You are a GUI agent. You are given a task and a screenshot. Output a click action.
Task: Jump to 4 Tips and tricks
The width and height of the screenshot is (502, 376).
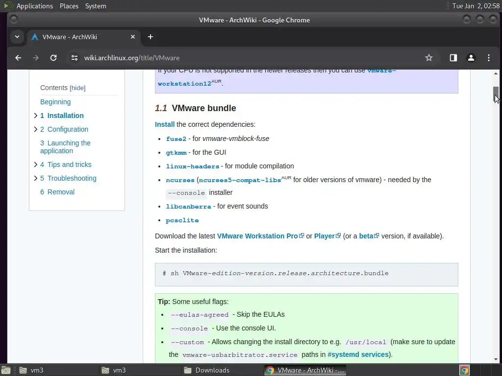(x=66, y=164)
